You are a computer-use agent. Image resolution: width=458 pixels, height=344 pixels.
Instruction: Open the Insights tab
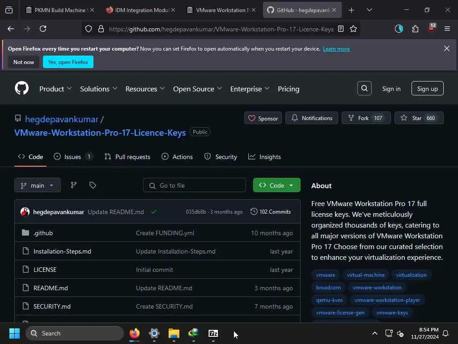coord(264,157)
